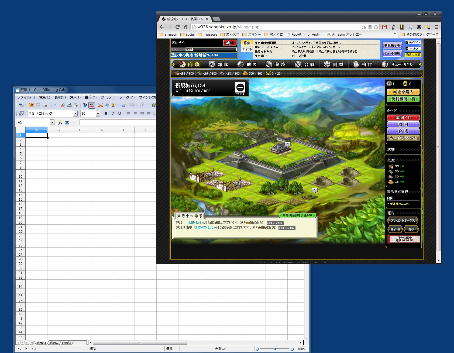Click send-to-phone extension icon in Chrome
This screenshot has height=353, width=454.
tap(428, 27)
